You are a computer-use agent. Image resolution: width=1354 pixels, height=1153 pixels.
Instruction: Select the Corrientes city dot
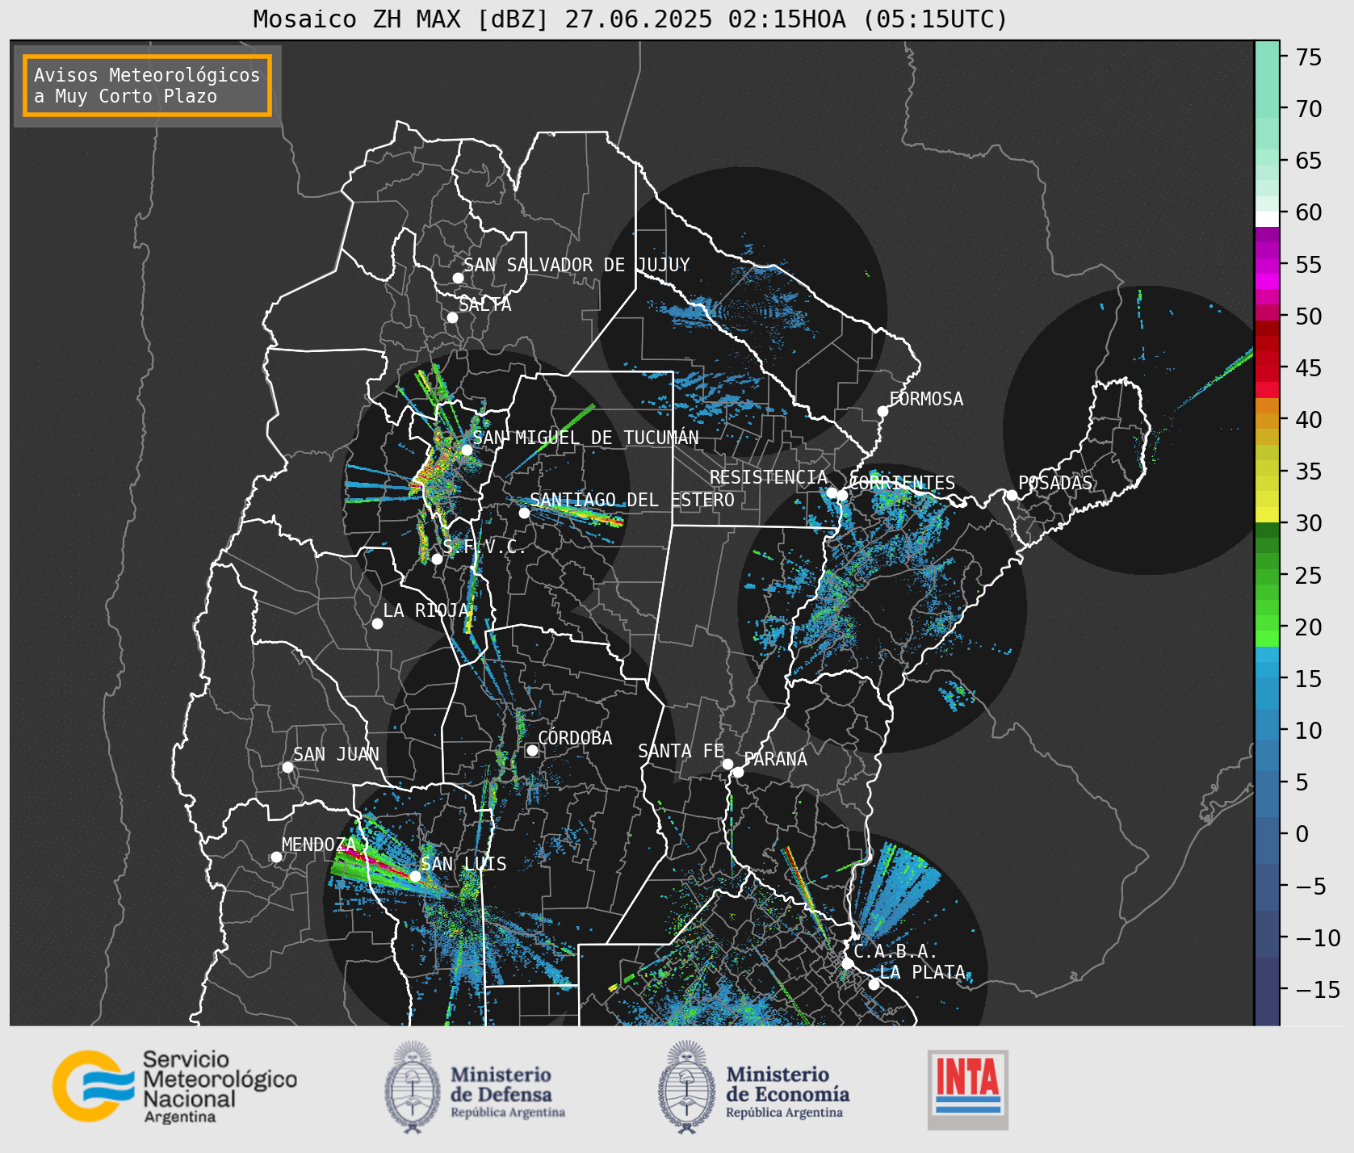(x=842, y=495)
